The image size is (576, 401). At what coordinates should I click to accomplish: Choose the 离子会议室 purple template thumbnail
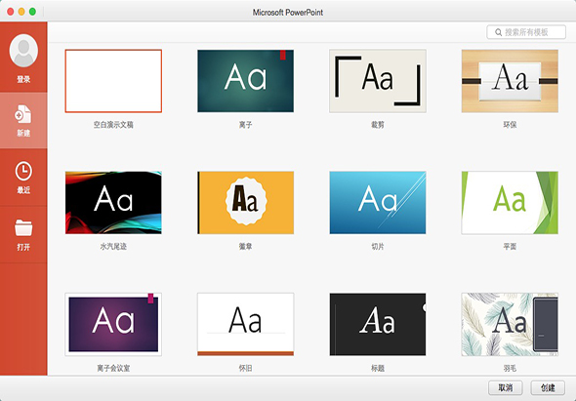click(x=113, y=324)
